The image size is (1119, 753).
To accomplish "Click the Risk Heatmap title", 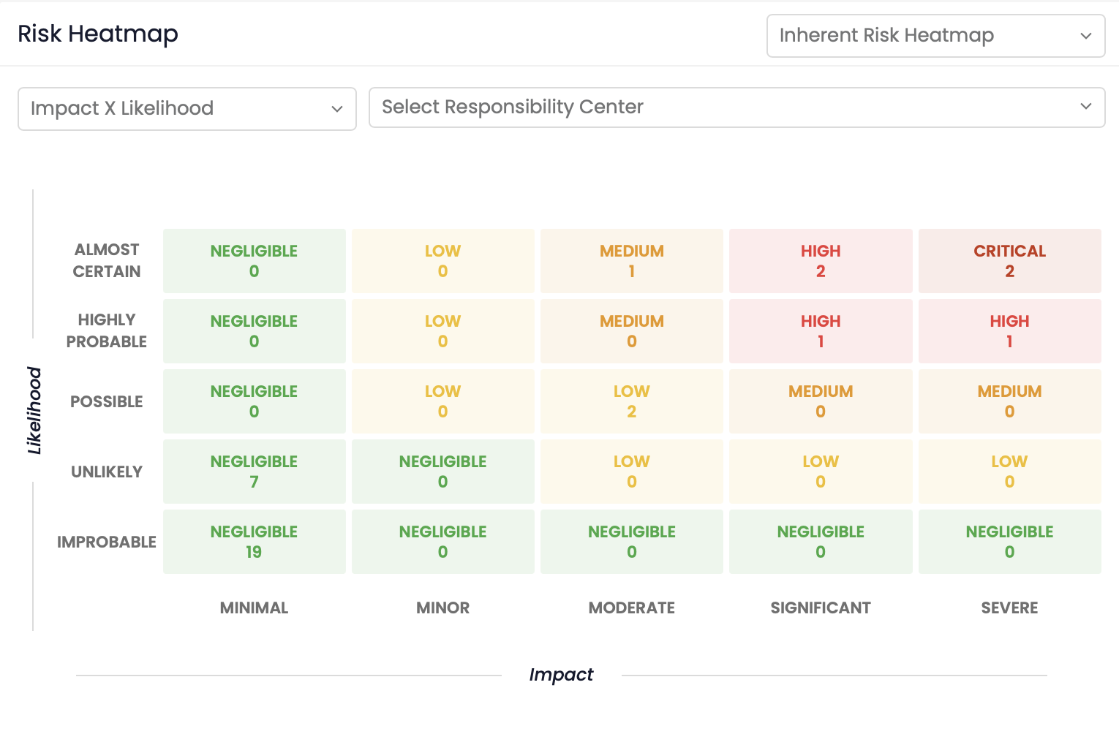I will [97, 34].
